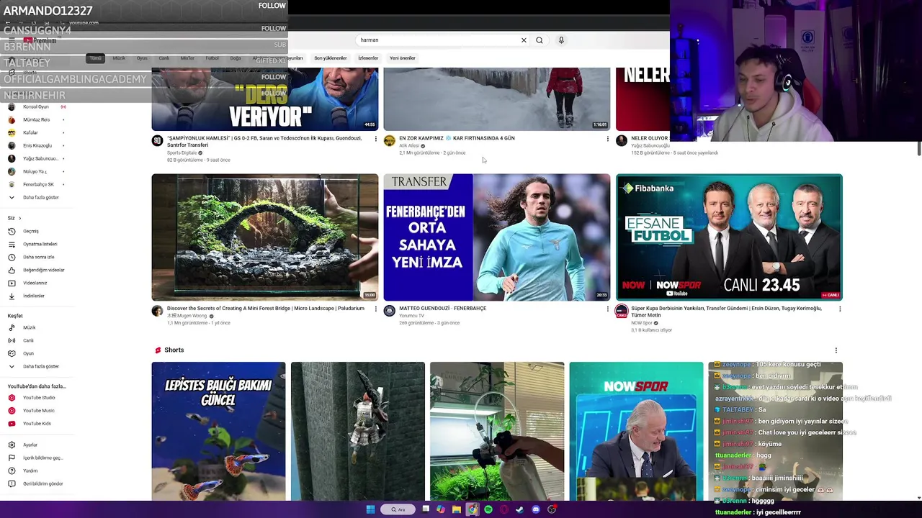Open the Atik Ailesi channel avatar
Image resolution: width=922 pixels, height=518 pixels.
coord(389,141)
